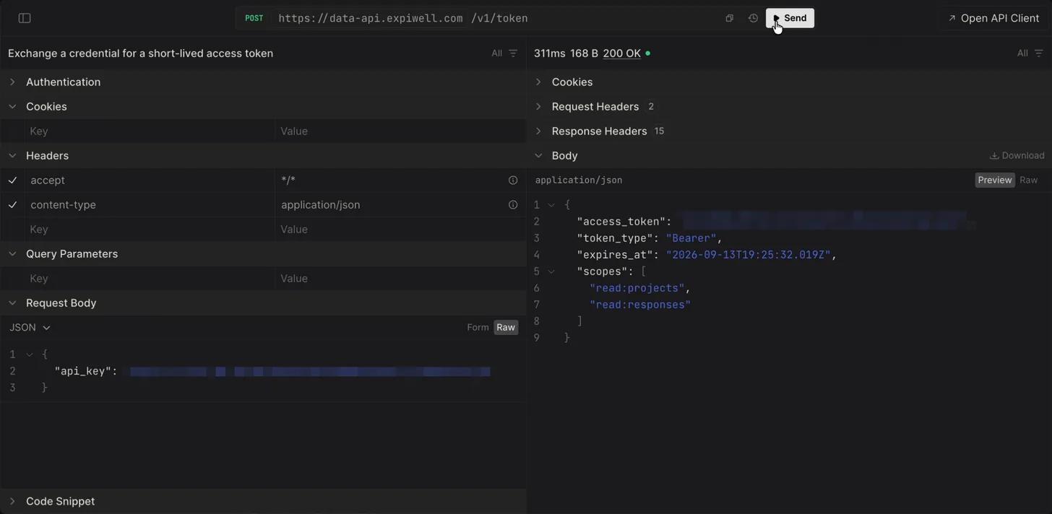This screenshot has height=514, width=1052.
Task: Send the POST request
Action: pyautogui.click(x=790, y=18)
